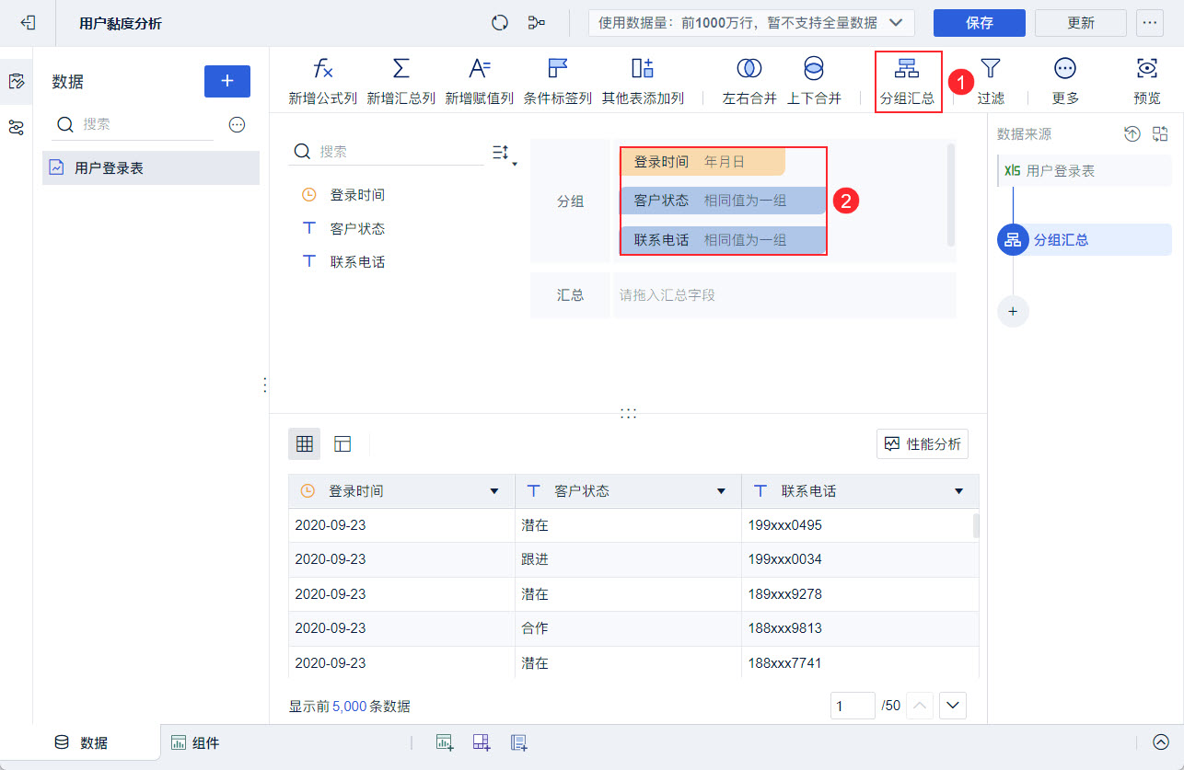
Task: Switch to 数据 bottom tab
Action: [81, 743]
